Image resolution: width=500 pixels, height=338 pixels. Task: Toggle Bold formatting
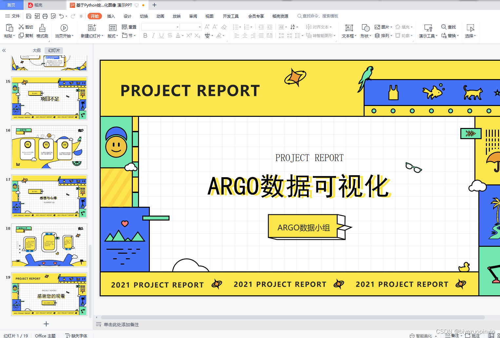coord(145,35)
